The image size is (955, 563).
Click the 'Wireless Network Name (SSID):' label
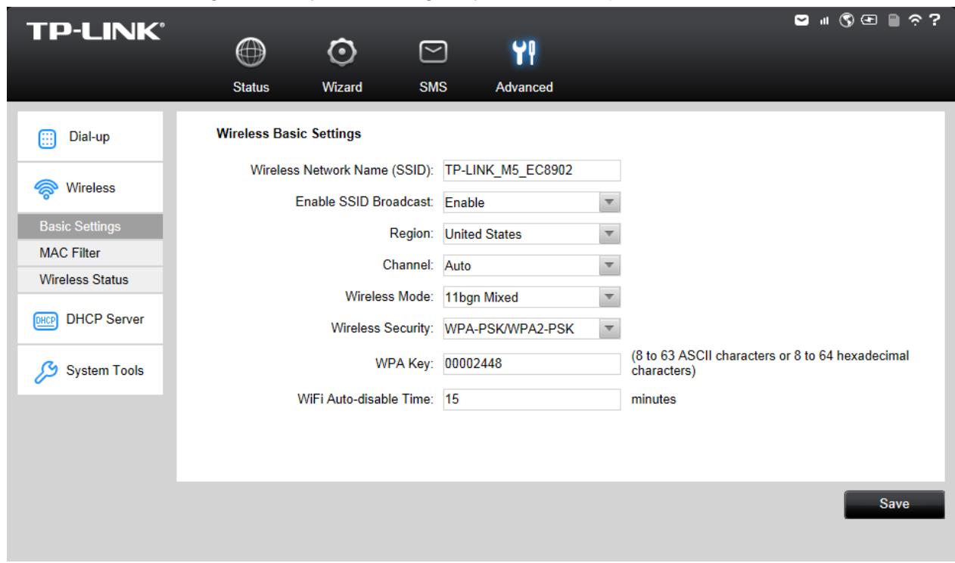[x=342, y=172]
